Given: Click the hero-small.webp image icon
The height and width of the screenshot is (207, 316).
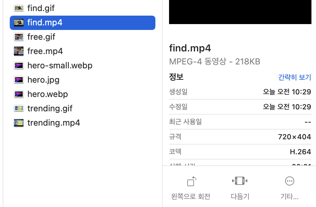Looking at the screenshot, I should click(19, 65).
